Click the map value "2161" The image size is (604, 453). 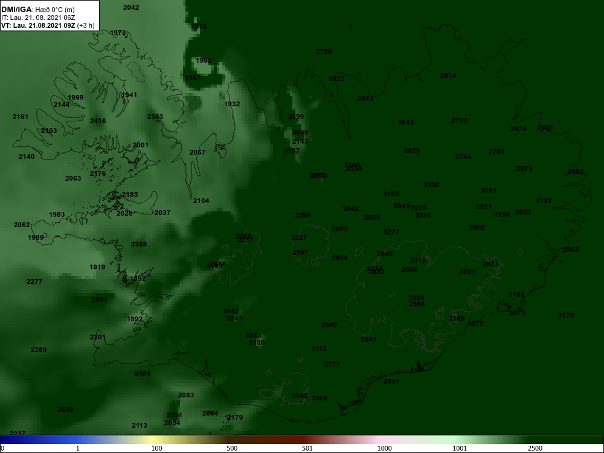[21, 117]
